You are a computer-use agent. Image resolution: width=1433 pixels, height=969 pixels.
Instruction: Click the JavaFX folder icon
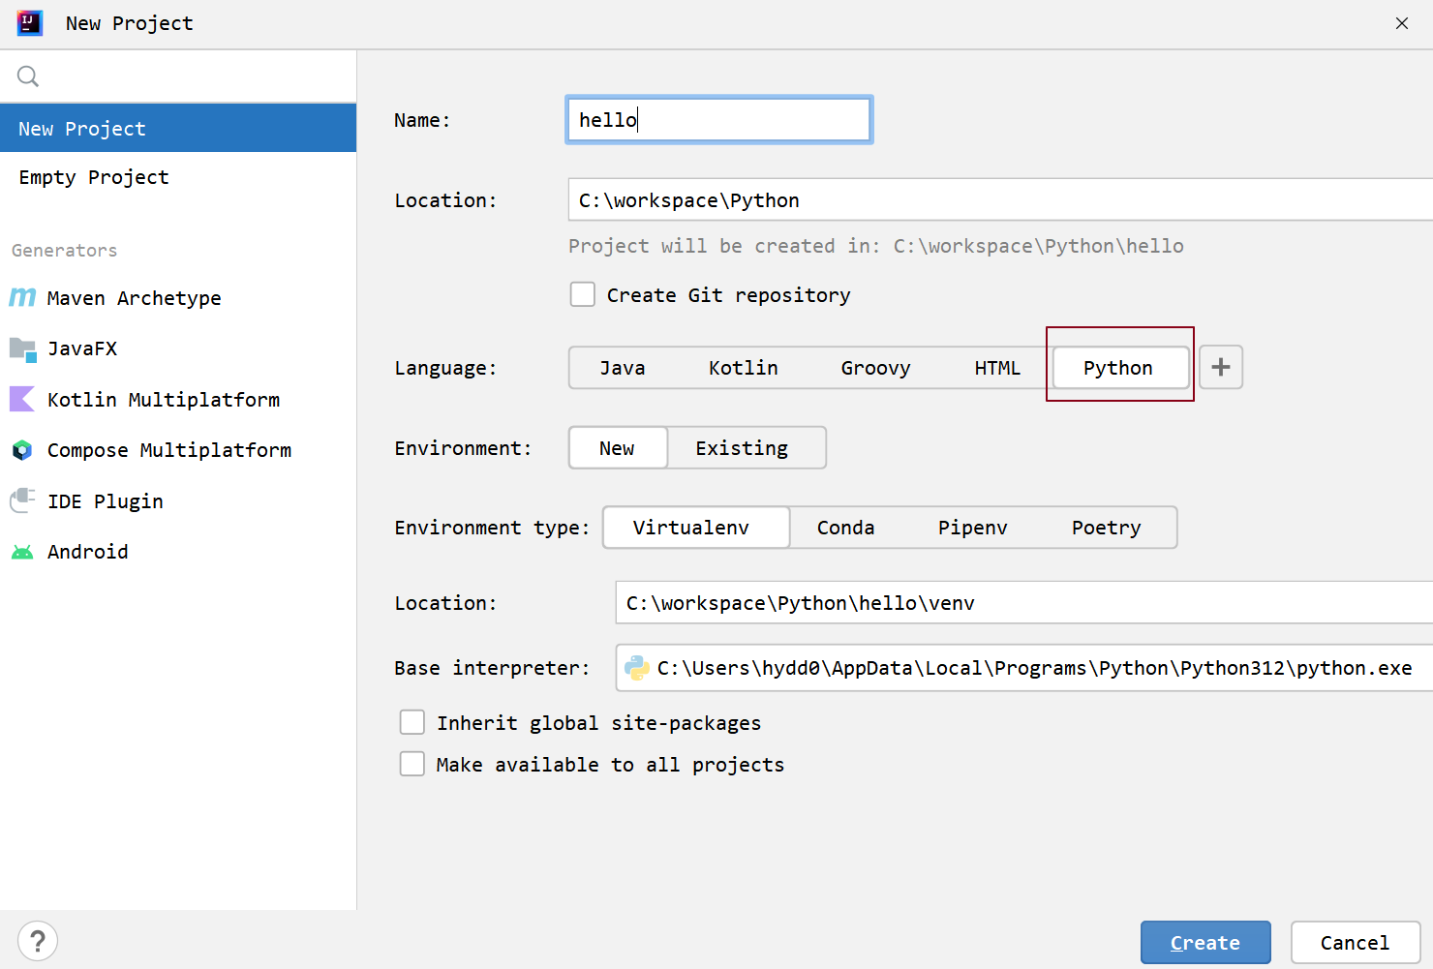point(22,348)
